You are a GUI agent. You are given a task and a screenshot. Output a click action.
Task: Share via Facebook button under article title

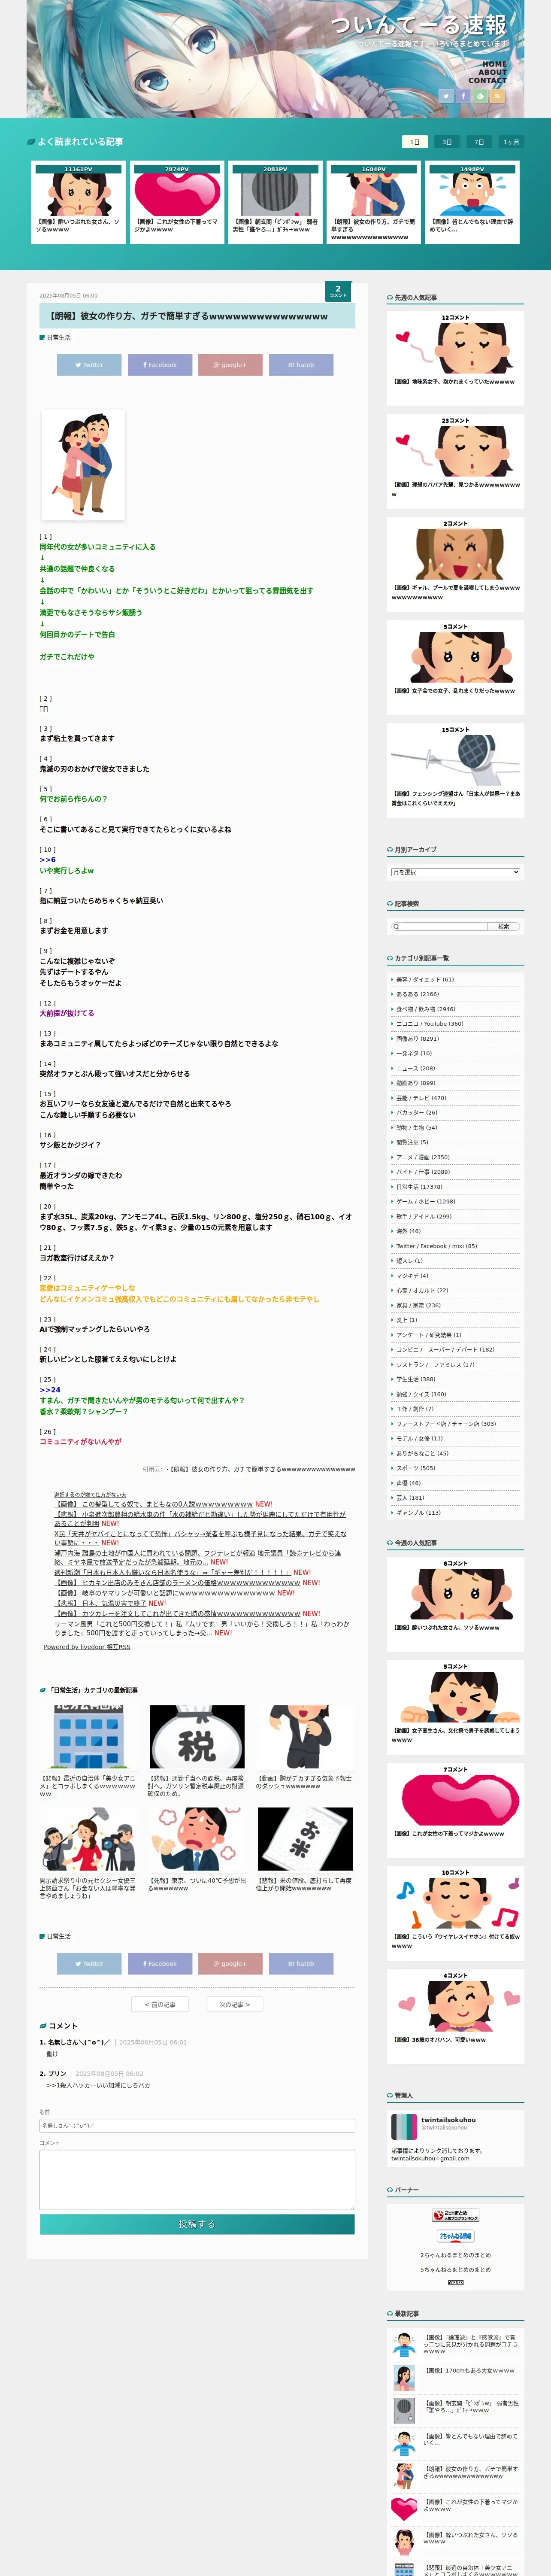[x=160, y=365]
